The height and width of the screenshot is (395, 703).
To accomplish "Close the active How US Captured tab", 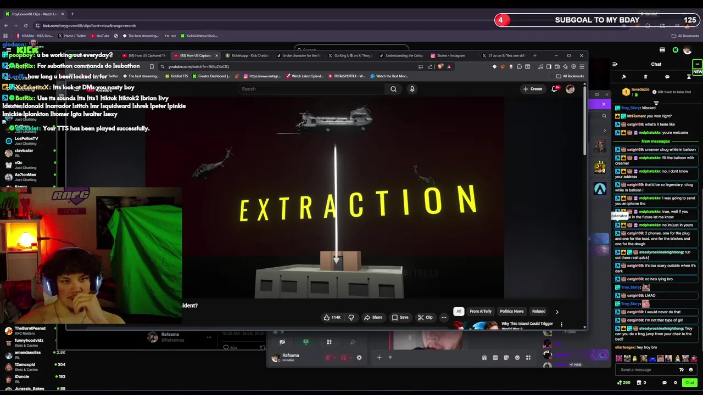I will click(216, 55).
